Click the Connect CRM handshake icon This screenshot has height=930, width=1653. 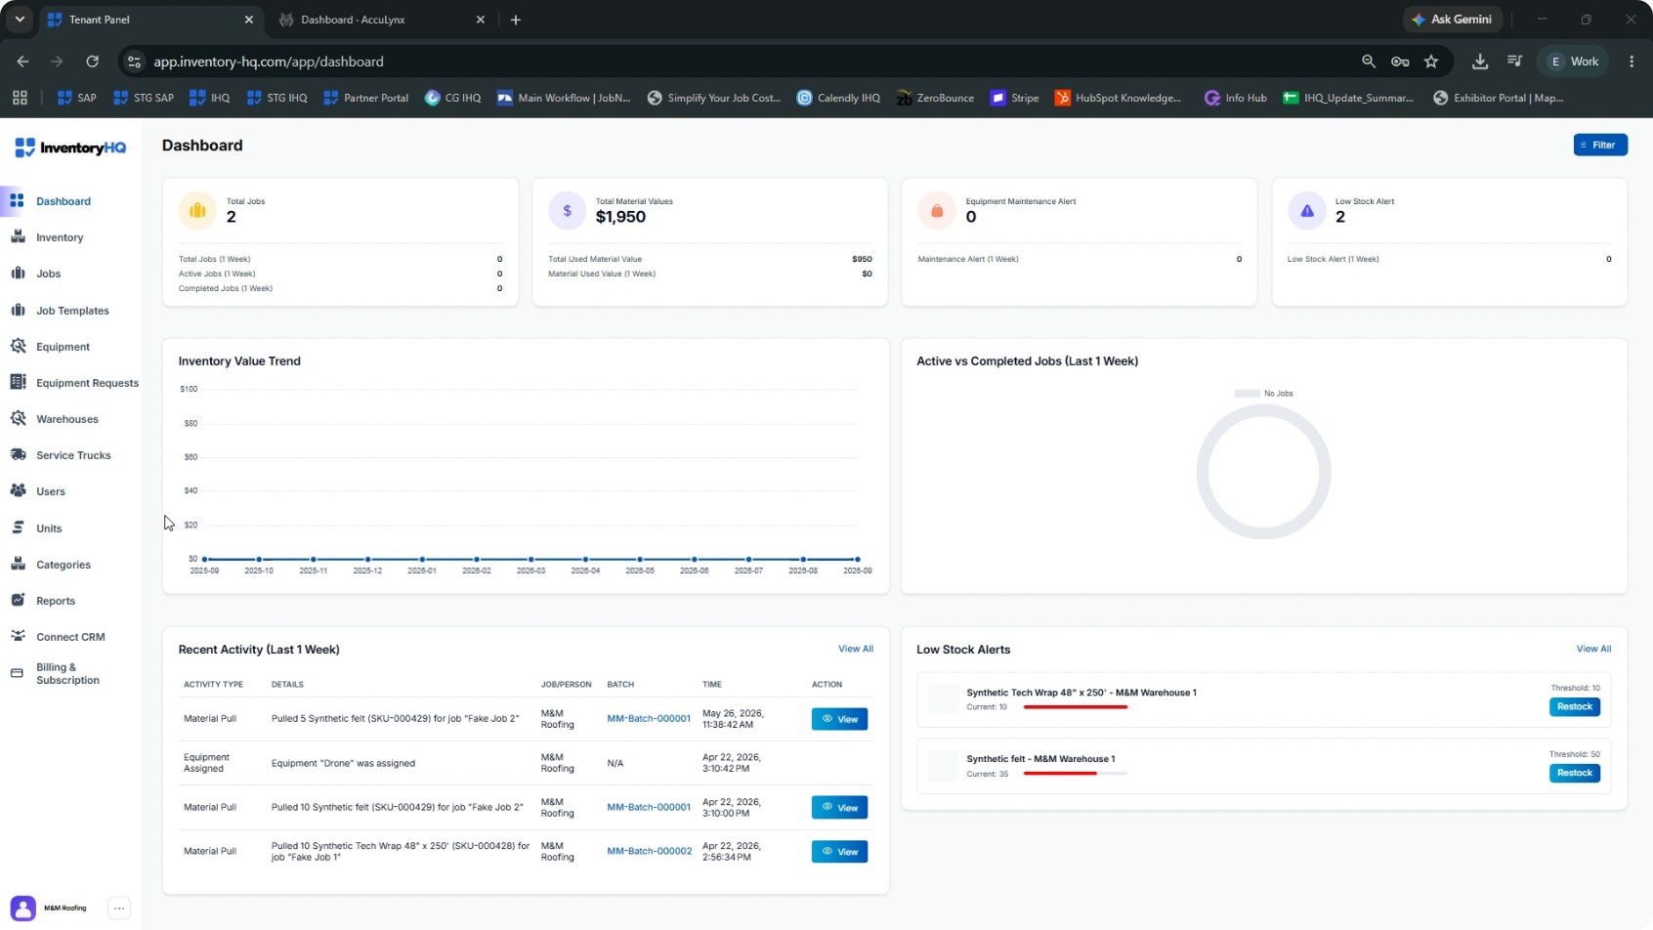pos(18,636)
